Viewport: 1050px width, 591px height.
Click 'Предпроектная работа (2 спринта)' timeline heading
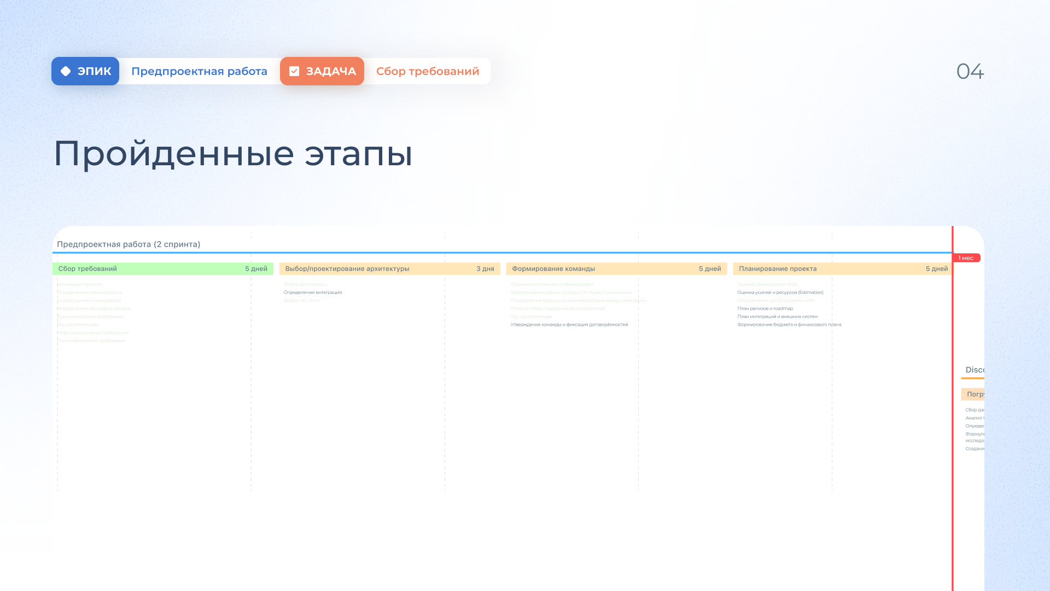tap(129, 244)
